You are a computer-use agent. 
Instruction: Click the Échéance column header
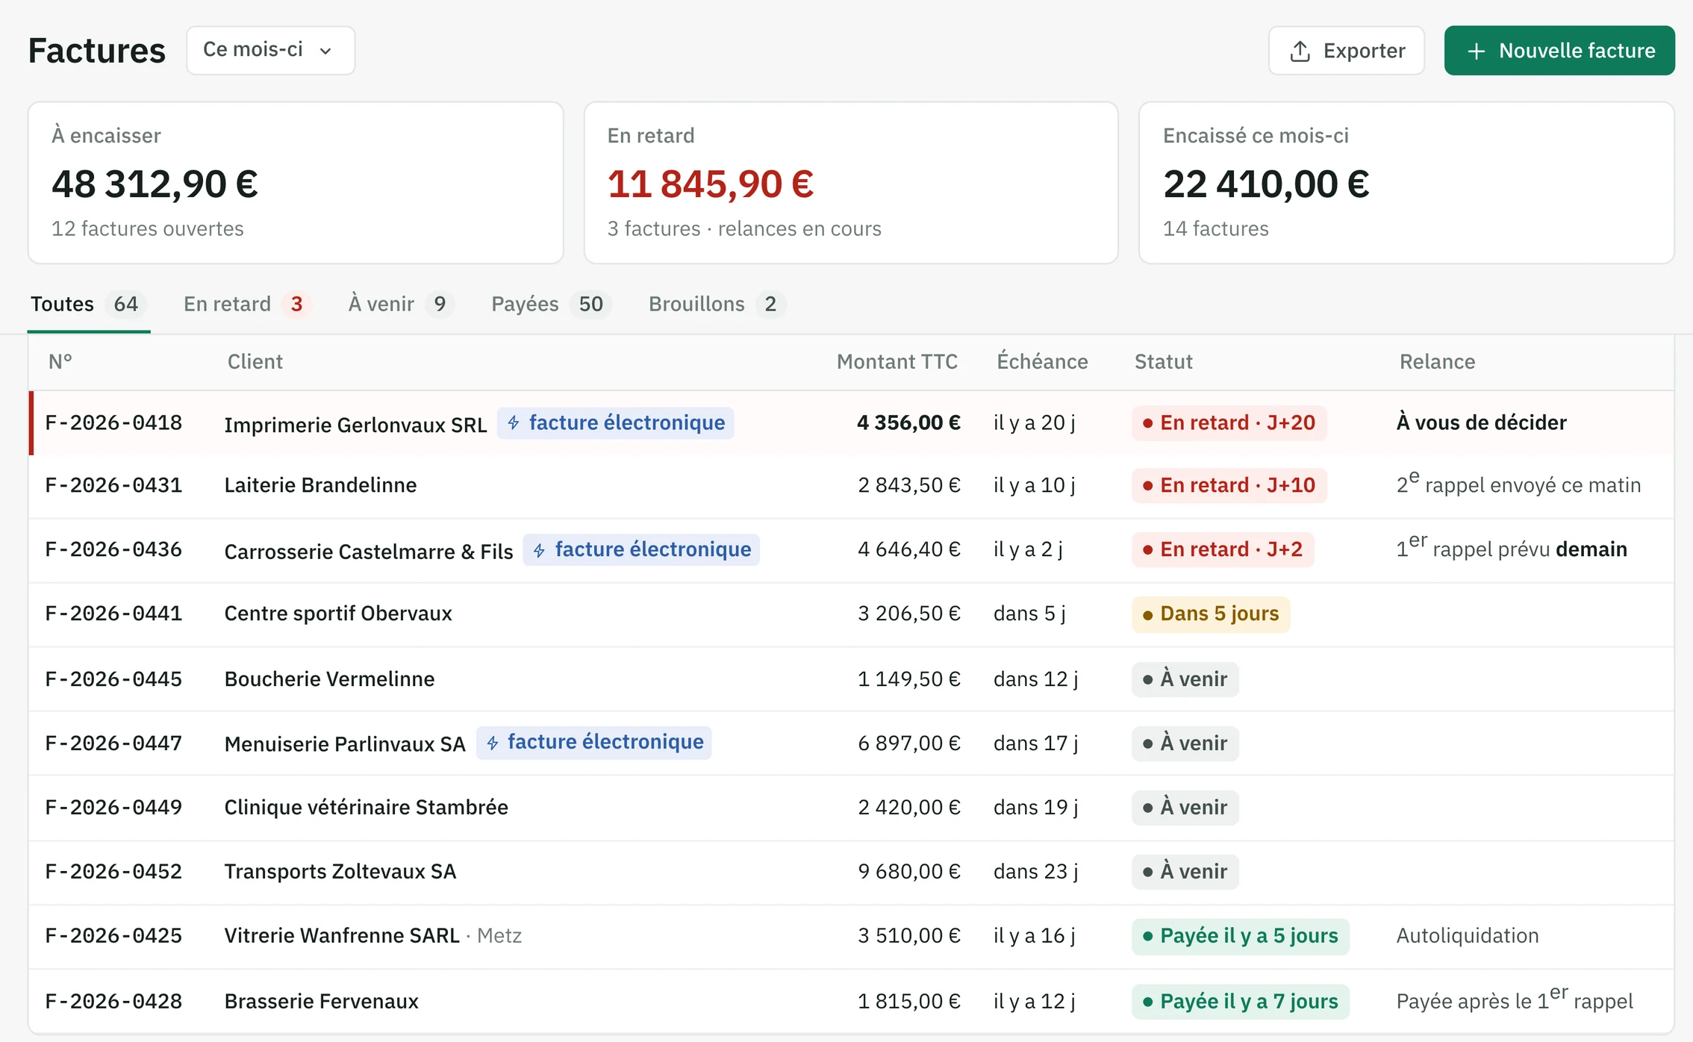(x=1042, y=362)
